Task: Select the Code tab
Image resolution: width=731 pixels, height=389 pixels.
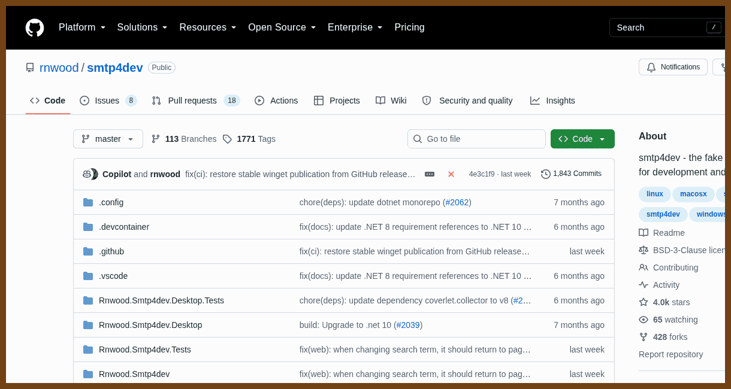Action: (x=48, y=101)
